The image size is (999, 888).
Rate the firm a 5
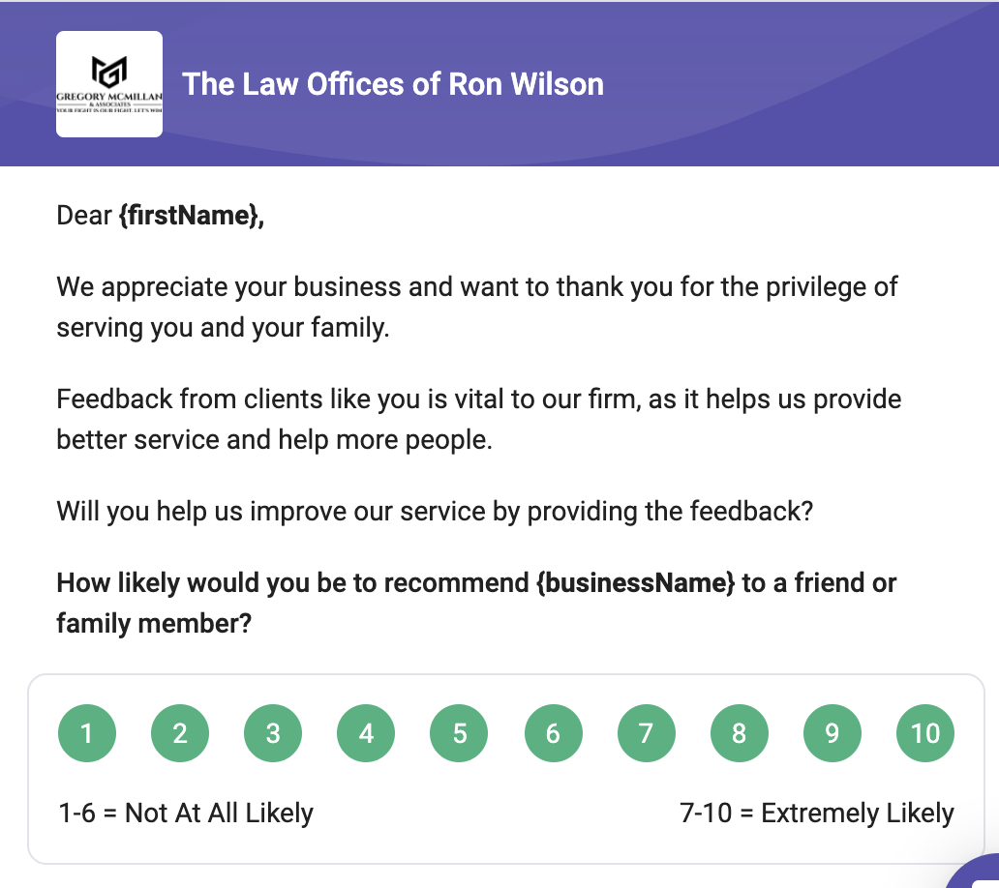click(x=459, y=733)
